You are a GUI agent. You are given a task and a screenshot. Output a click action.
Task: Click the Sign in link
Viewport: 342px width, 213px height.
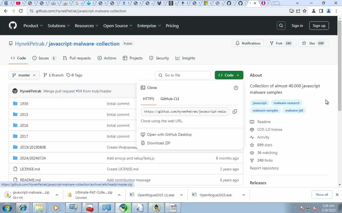click(x=297, y=26)
